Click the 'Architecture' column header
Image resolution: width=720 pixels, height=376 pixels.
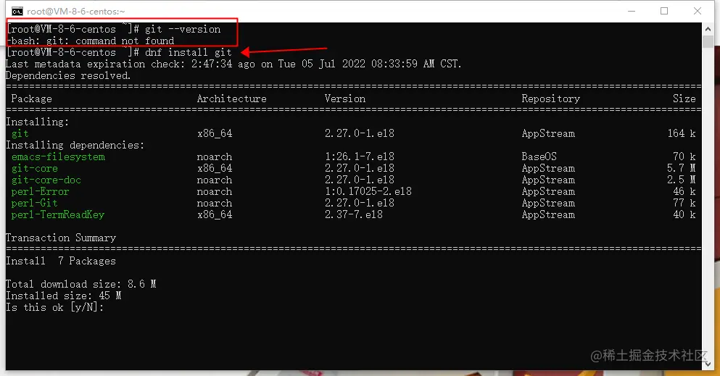(231, 99)
